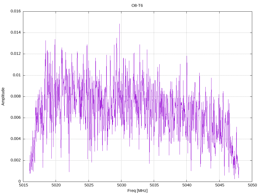Viewport: 259px width, 194px height.
Task: Click the 5045 x-axis tick label
Action: [220, 185]
